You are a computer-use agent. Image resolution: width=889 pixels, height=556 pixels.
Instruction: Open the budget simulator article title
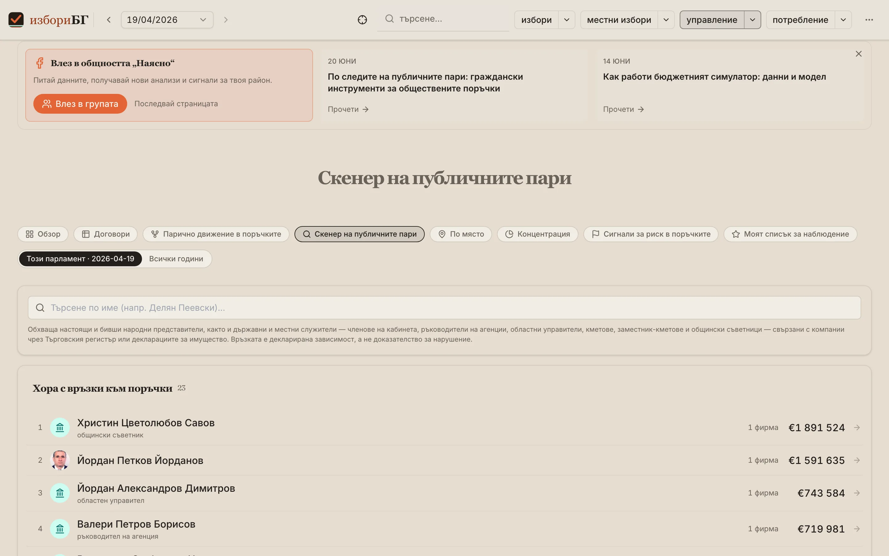714,77
